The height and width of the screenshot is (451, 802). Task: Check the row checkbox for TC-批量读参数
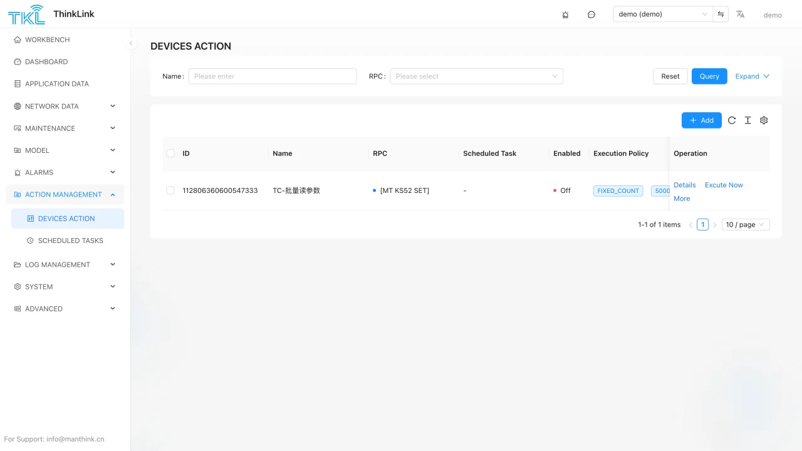170,190
